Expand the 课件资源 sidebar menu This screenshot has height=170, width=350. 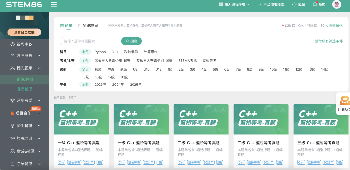(39, 55)
